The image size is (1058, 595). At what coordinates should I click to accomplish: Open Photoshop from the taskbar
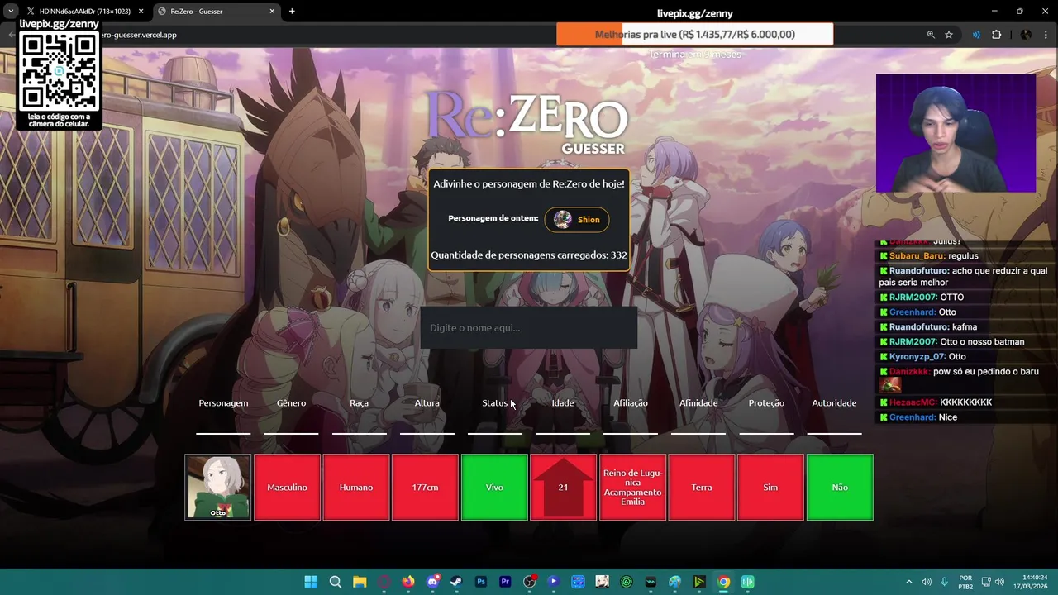tap(481, 582)
